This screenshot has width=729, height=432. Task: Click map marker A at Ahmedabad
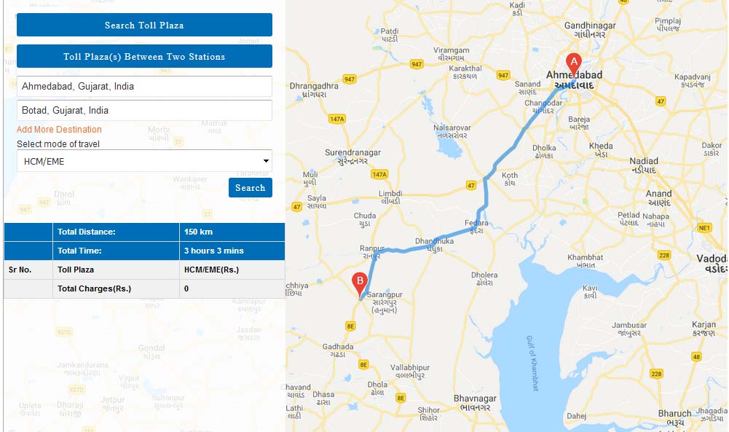click(x=574, y=64)
